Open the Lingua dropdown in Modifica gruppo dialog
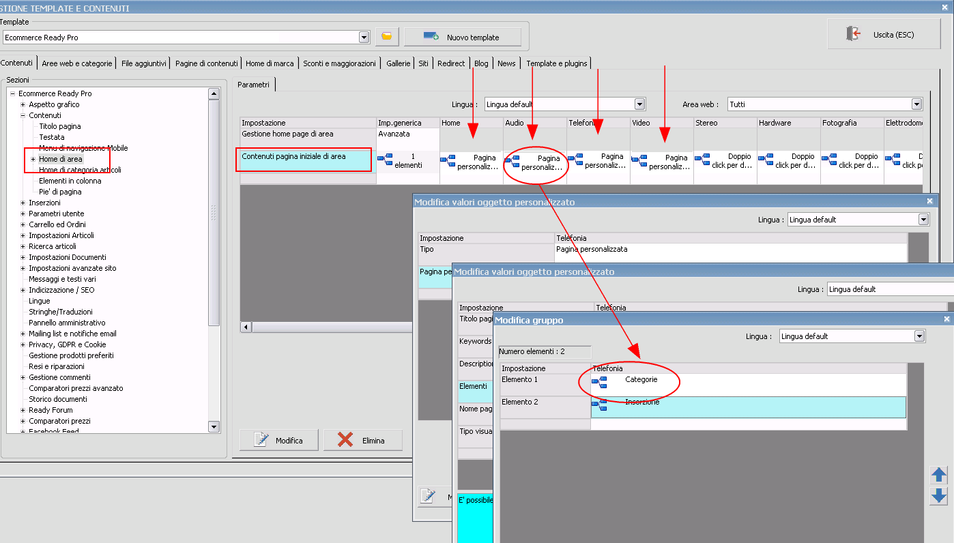Screen dimensions: 954x543 click(920, 336)
